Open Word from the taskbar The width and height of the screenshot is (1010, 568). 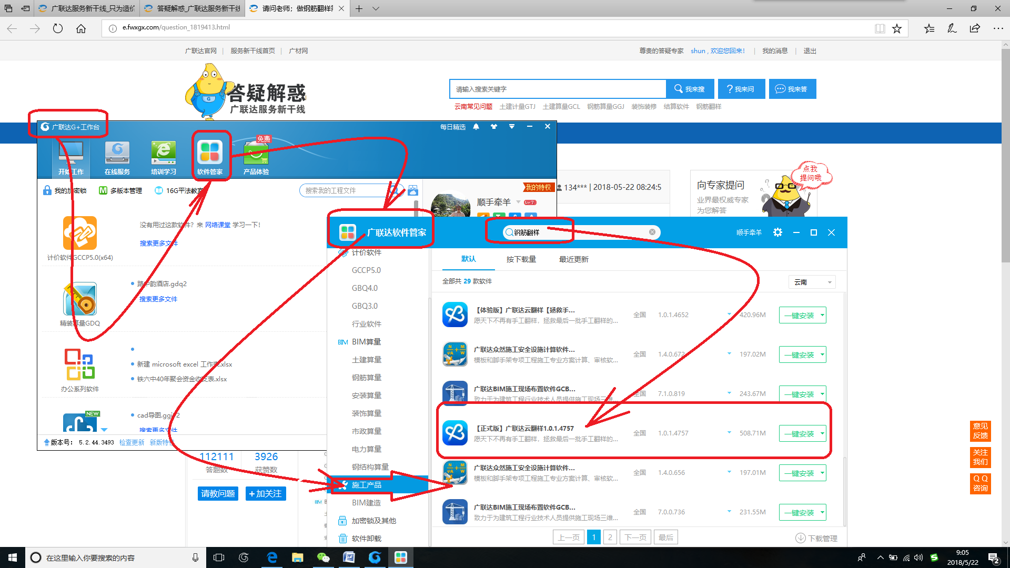click(x=349, y=557)
